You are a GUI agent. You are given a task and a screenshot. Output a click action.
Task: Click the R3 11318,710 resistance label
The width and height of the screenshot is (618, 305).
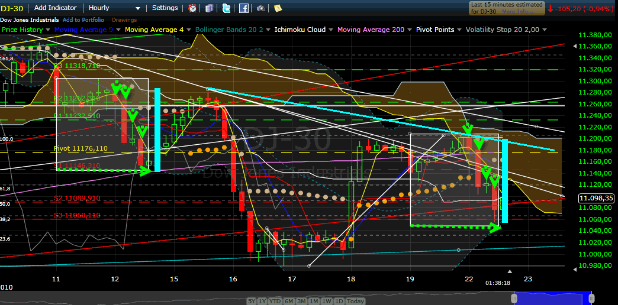[77, 66]
